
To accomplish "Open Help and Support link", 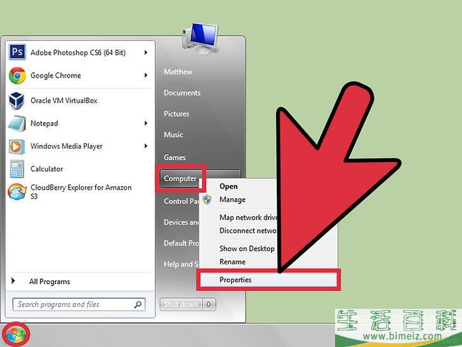I will click(x=181, y=264).
